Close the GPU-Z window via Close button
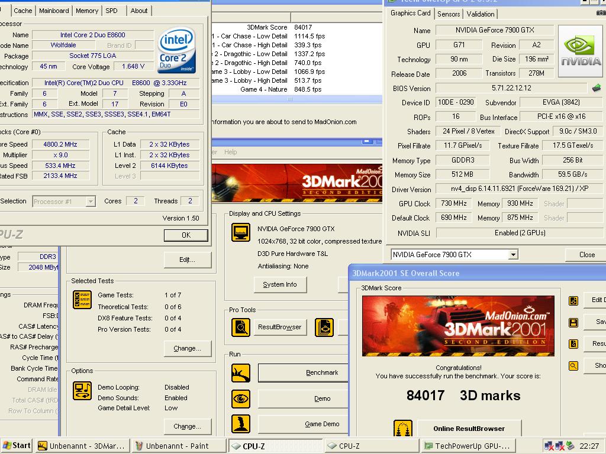The width and height of the screenshot is (606, 454). click(x=586, y=255)
